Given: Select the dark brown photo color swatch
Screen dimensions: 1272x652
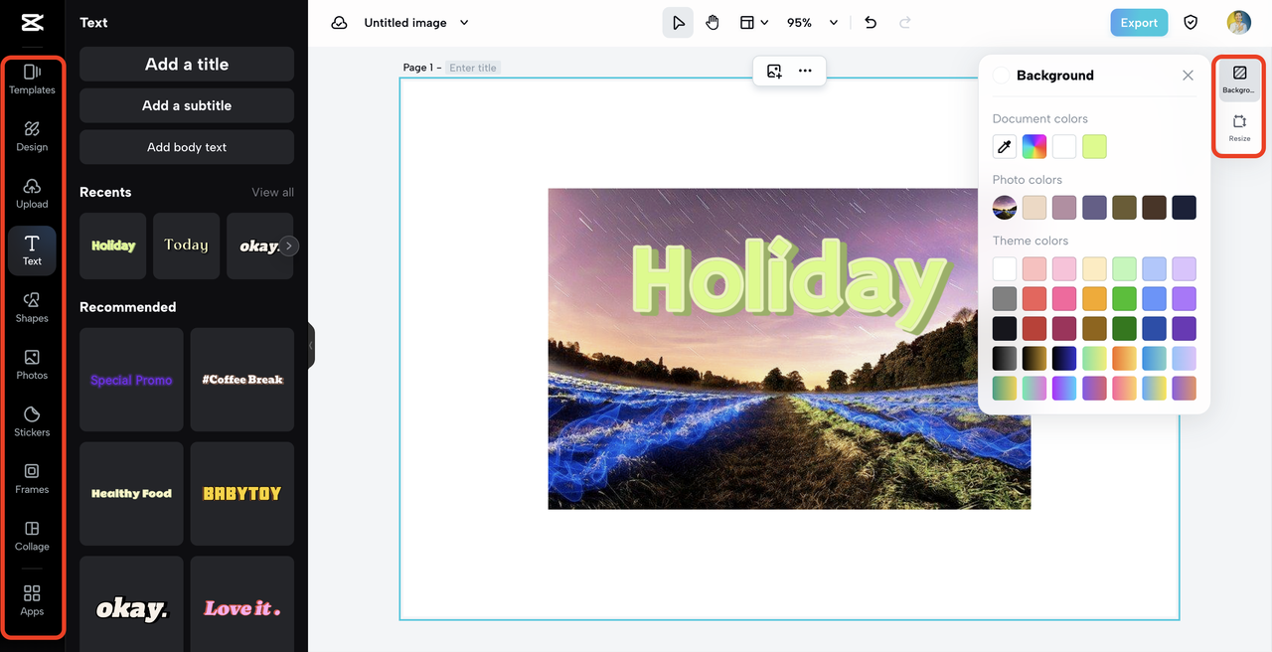Looking at the screenshot, I should [x=1154, y=208].
